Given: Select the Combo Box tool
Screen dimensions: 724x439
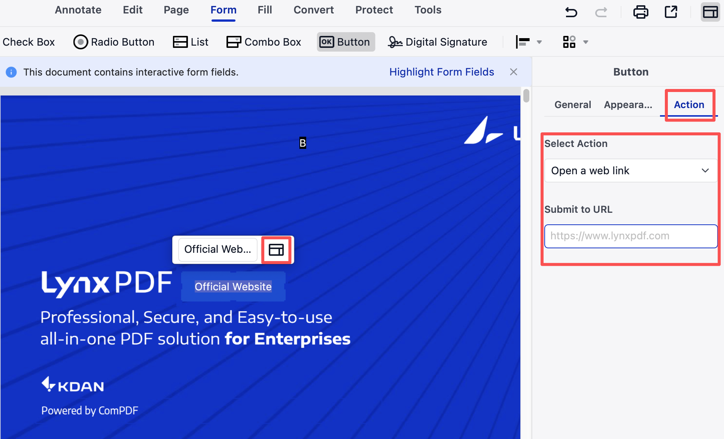Looking at the screenshot, I should pos(264,42).
